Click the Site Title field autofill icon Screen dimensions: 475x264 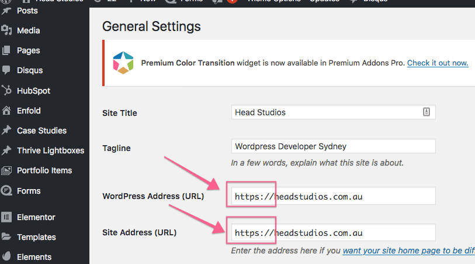[x=427, y=112]
